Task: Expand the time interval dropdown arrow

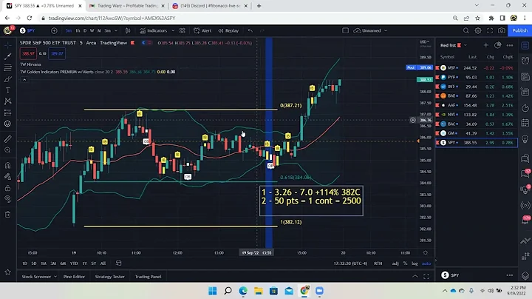Action: (116, 30)
